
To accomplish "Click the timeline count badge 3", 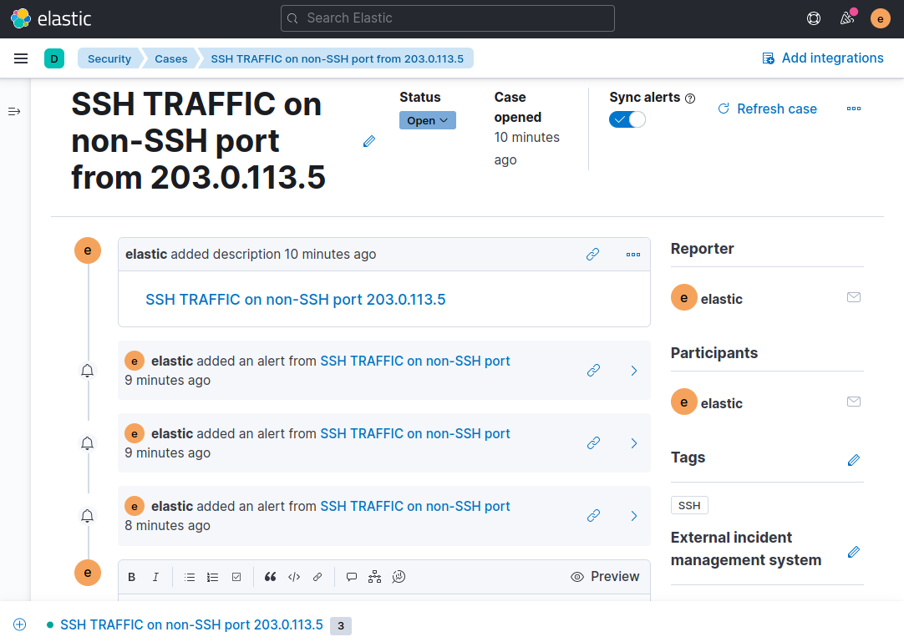I will coord(341,626).
